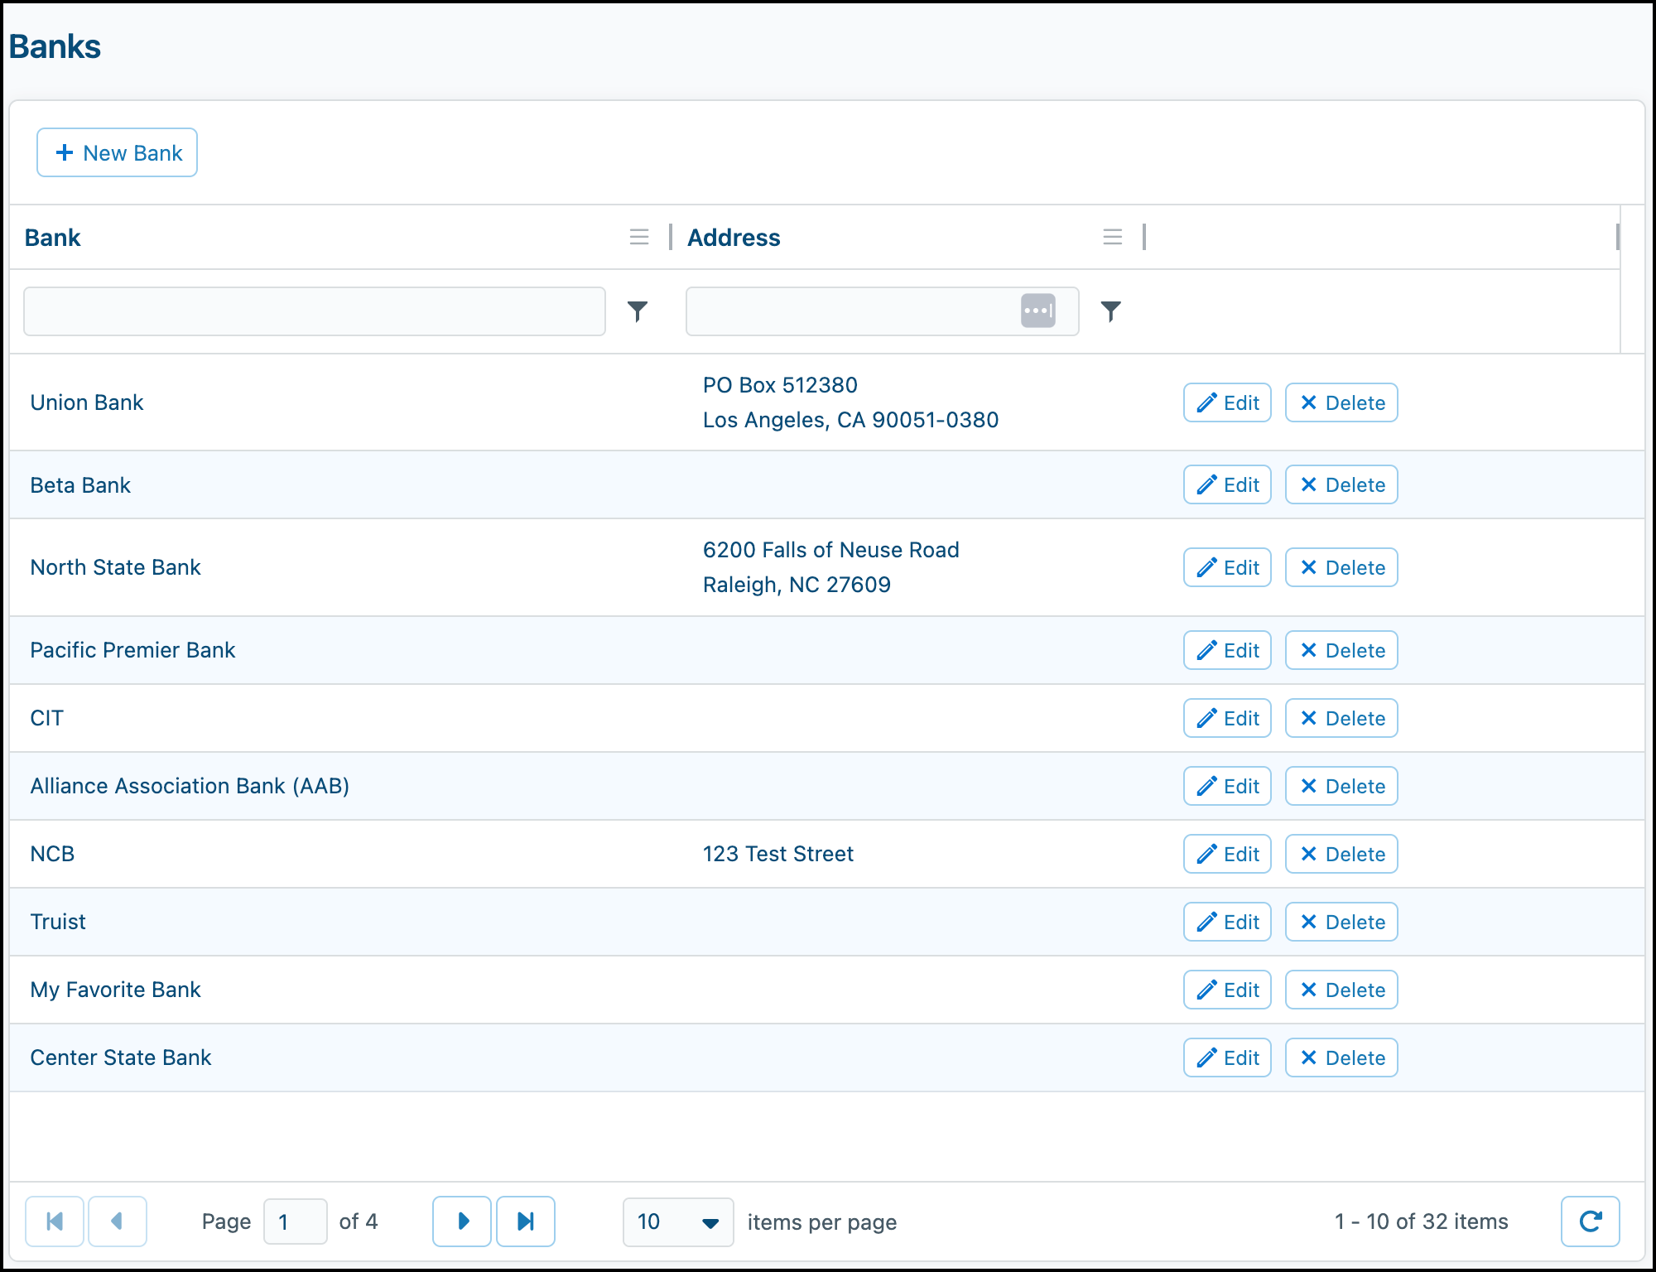Select the Union Bank name cell
The height and width of the screenshot is (1272, 1656).
[x=87, y=402]
